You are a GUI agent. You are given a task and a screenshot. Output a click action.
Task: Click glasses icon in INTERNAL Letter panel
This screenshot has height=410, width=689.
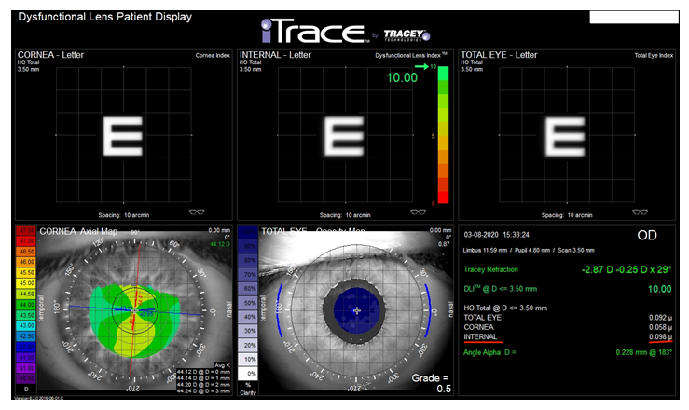pos(419,212)
